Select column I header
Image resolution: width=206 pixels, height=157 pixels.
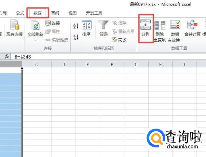(184, 65)
